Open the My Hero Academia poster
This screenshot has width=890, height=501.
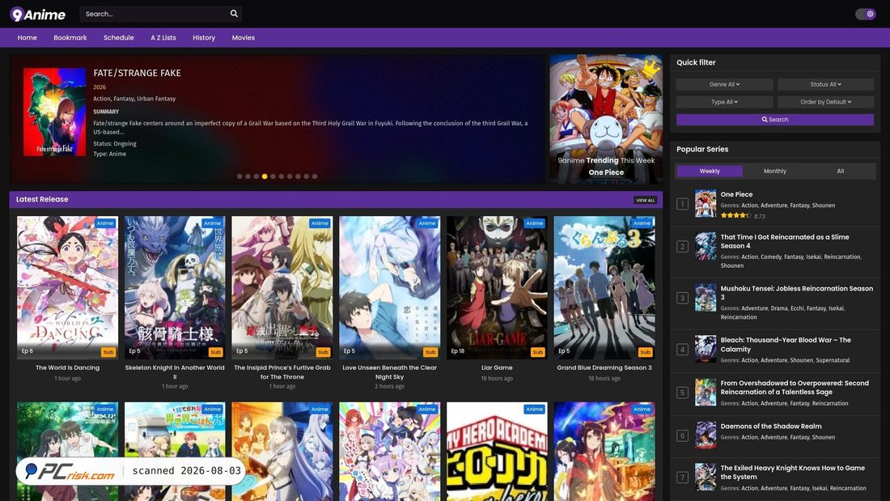pyautogui.click(x=497, y=452)
